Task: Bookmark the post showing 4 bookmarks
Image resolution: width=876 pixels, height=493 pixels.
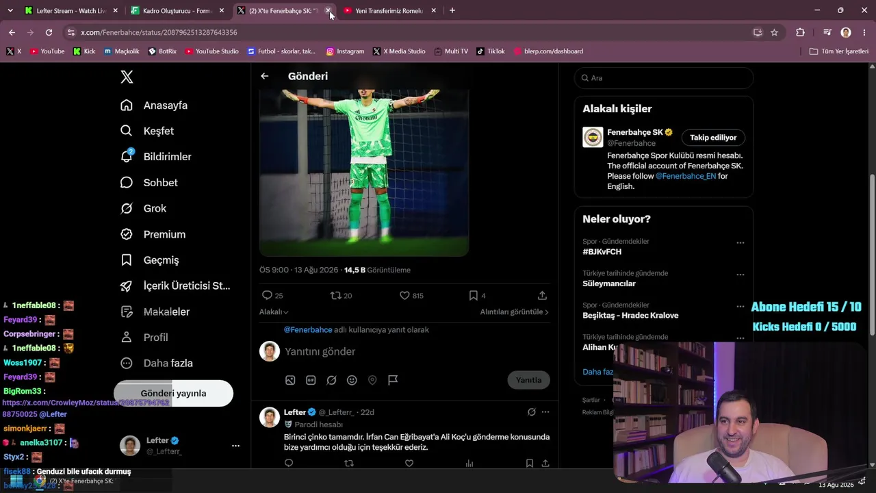Action: (x=473, y=295)
